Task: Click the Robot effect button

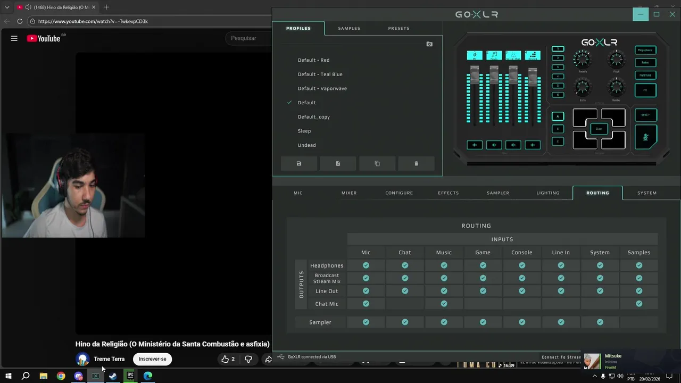Action: coord(645,63)
